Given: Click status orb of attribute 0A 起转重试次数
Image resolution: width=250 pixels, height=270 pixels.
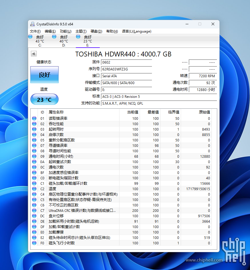Looking at the screenshot, I should (34, 162).
